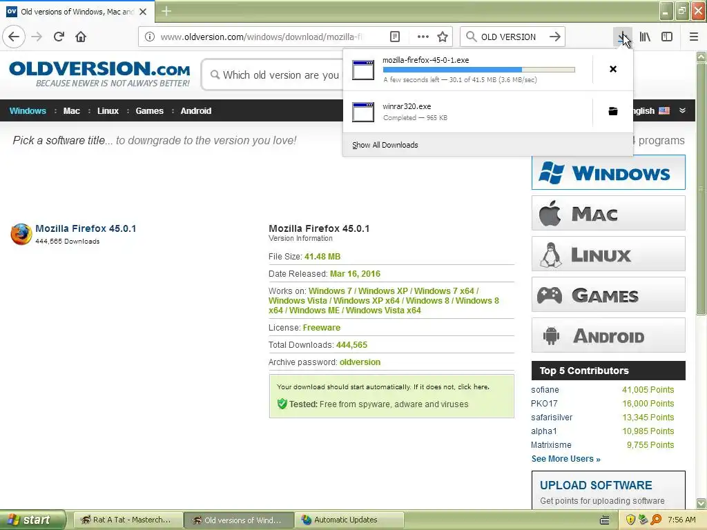Screen dimensions: 707x530
Task: Select the Old versions of Windows tab
Action: click(x=77, y=12)
